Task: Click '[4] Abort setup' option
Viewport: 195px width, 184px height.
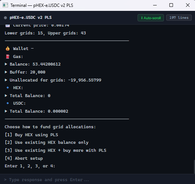Action: pos(24,158)
